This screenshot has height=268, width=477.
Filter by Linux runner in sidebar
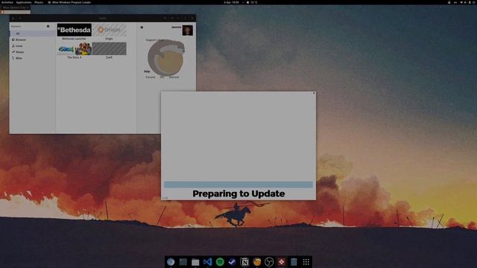32,46
